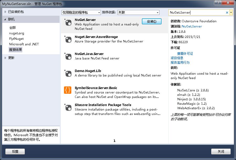Click the last published date 2015/7/21

pyautogui.click(x=192, y=37)
